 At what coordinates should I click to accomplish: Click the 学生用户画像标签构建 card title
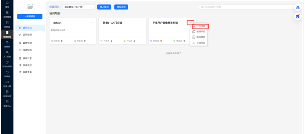pos(165,23)
